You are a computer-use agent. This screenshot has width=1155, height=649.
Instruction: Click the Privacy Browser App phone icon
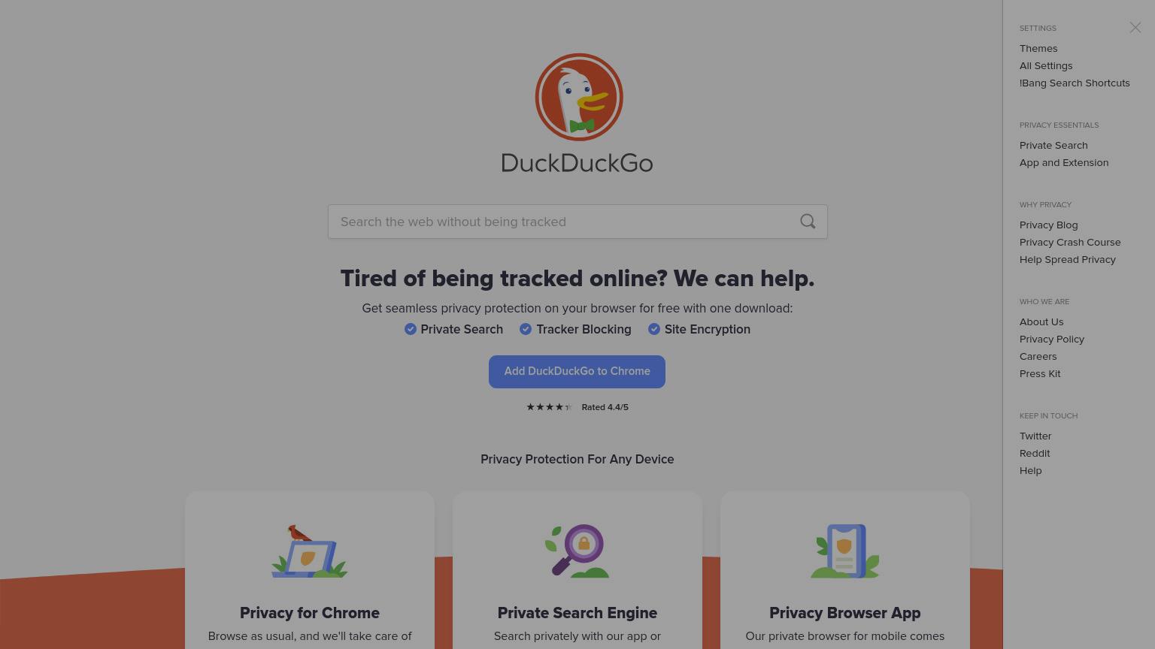click(845, 551)
